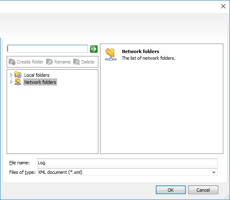Click the Delete folder icon
This screenshot has width=230, height=200.
77,62
